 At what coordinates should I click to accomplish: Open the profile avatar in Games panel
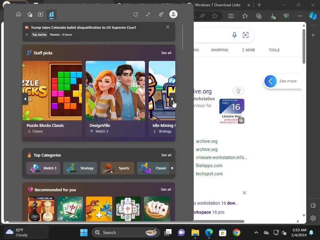pos(173,14)
